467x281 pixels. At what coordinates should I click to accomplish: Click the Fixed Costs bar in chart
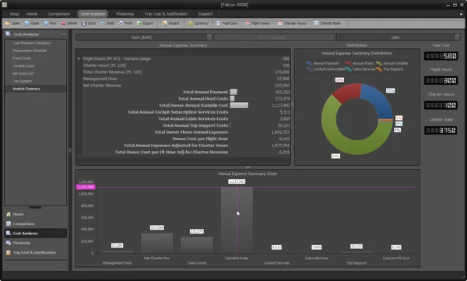(197, 244)
